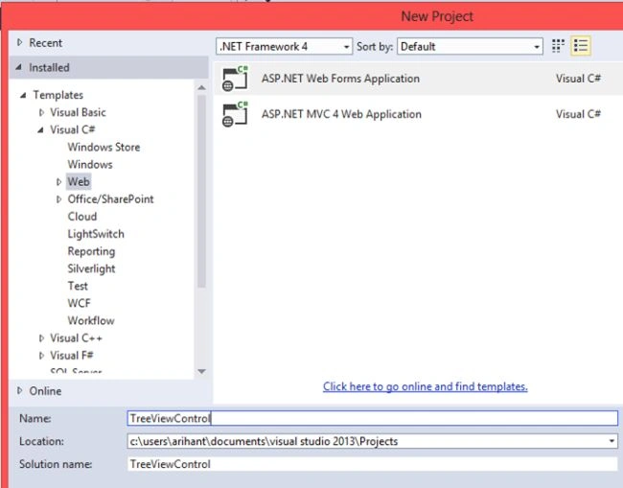Click in the Name input field

point(372,418)
